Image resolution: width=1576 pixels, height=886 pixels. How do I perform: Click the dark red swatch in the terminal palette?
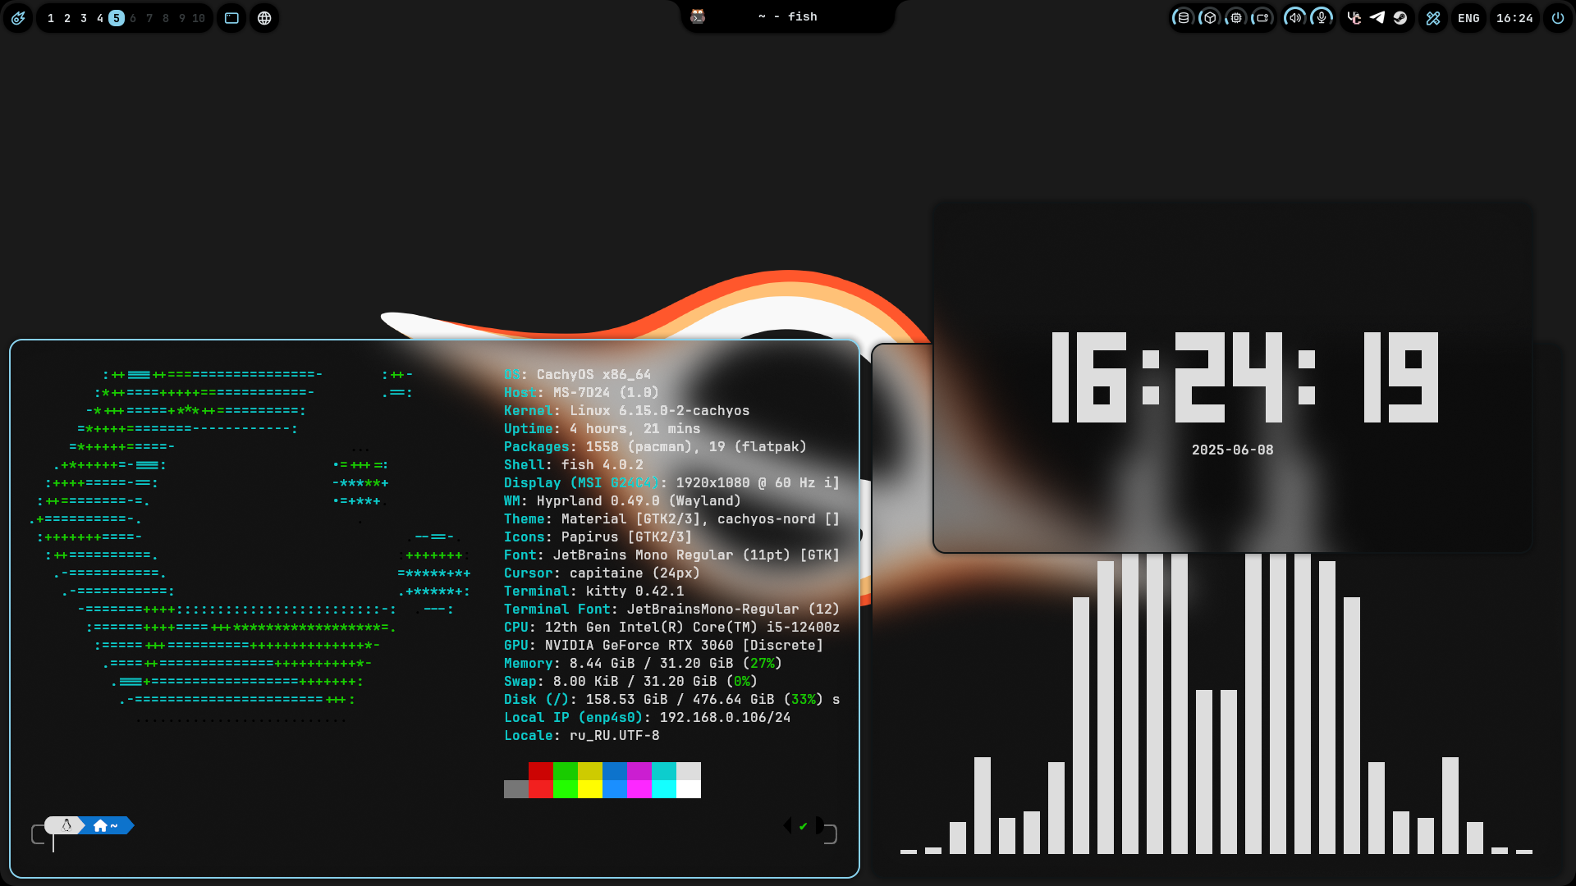(x=541, y=771)
